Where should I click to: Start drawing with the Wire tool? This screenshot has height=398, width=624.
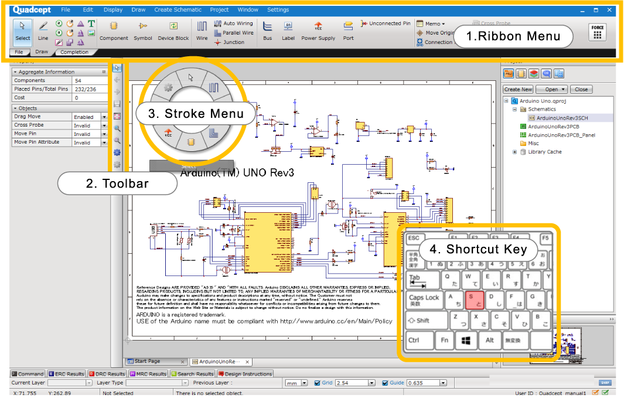(202, 30)
